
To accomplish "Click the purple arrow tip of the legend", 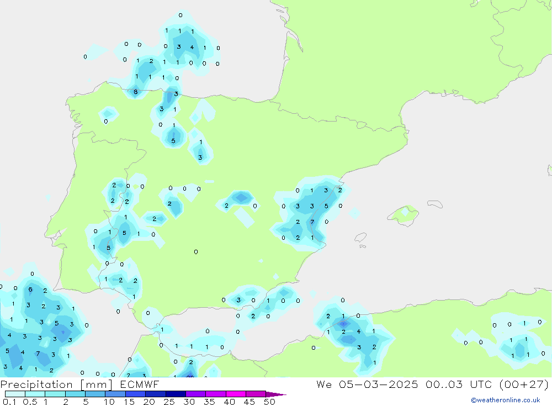I will (276, 395).
